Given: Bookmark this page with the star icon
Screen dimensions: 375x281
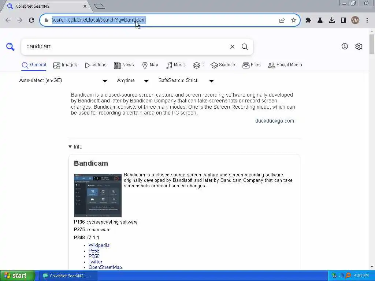Looking at the screenshot, I should [x=294, y=20].
